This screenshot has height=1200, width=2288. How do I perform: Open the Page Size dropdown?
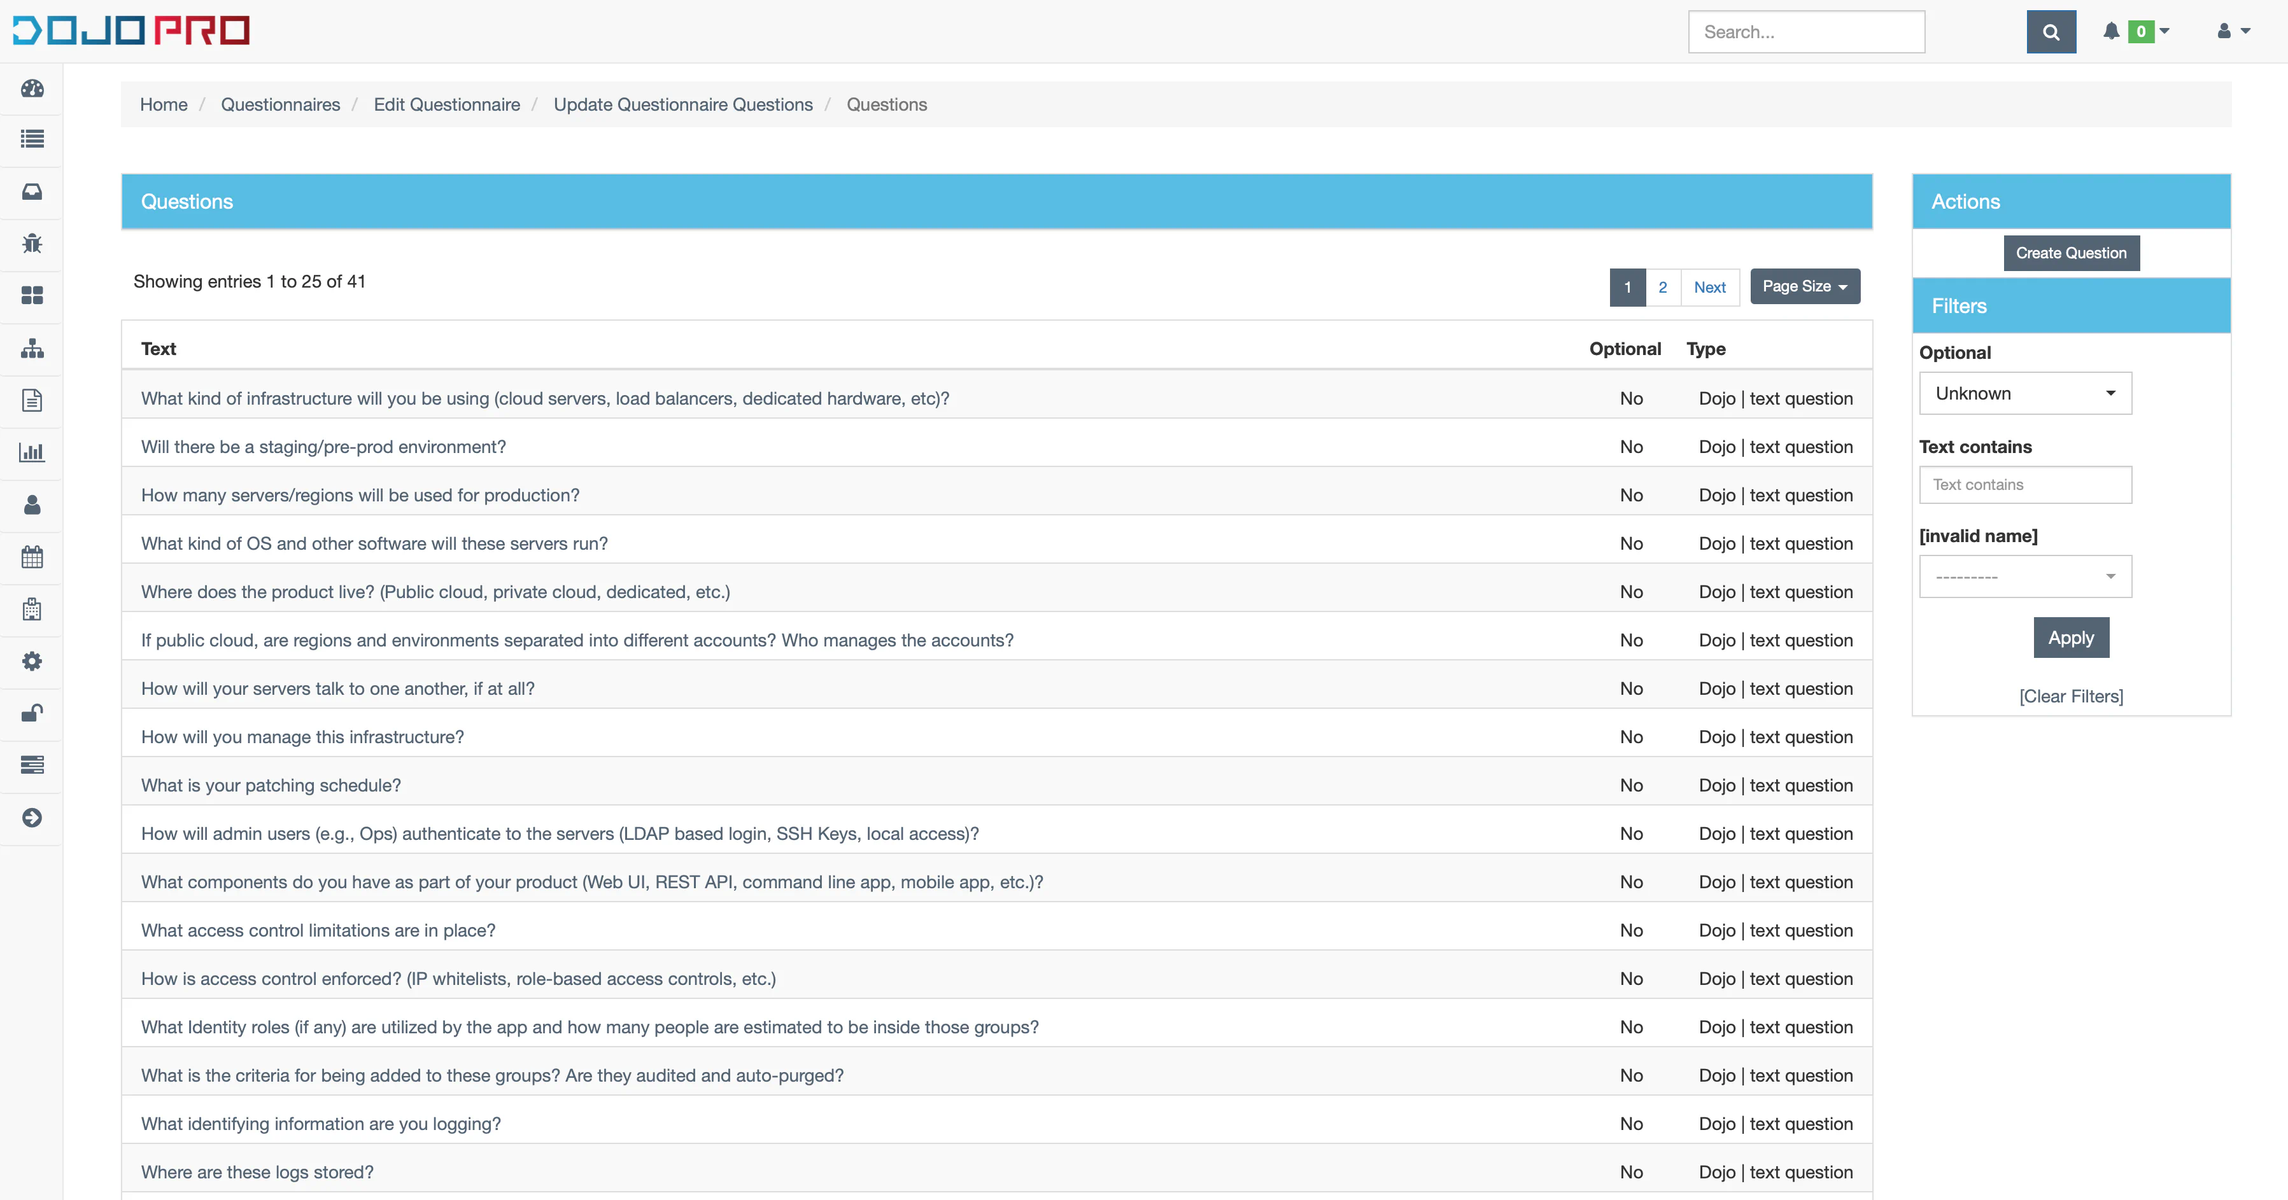1805,286
